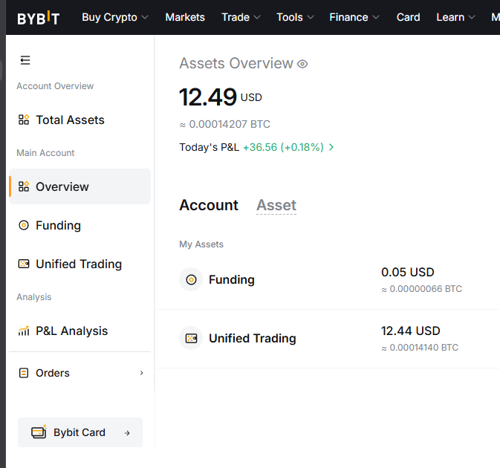Select Overview in sidebar
Screen dimensions: 500x468
(x=79, y=186)
